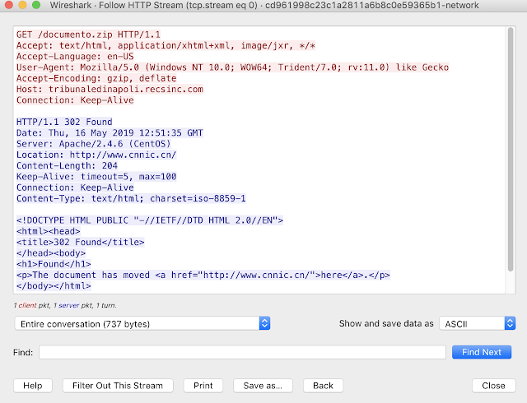Click the Host: tribunaledinapoli.recsinc.com line
527x403 pixels.
coord(110,90)
